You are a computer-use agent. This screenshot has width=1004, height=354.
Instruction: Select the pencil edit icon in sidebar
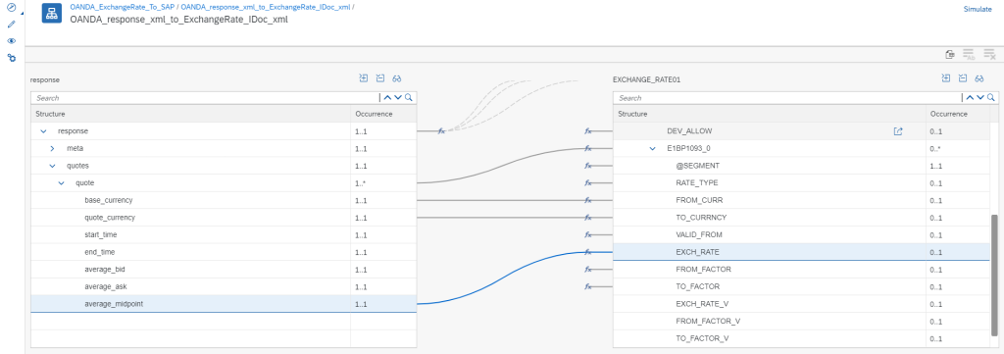point(11,25)
